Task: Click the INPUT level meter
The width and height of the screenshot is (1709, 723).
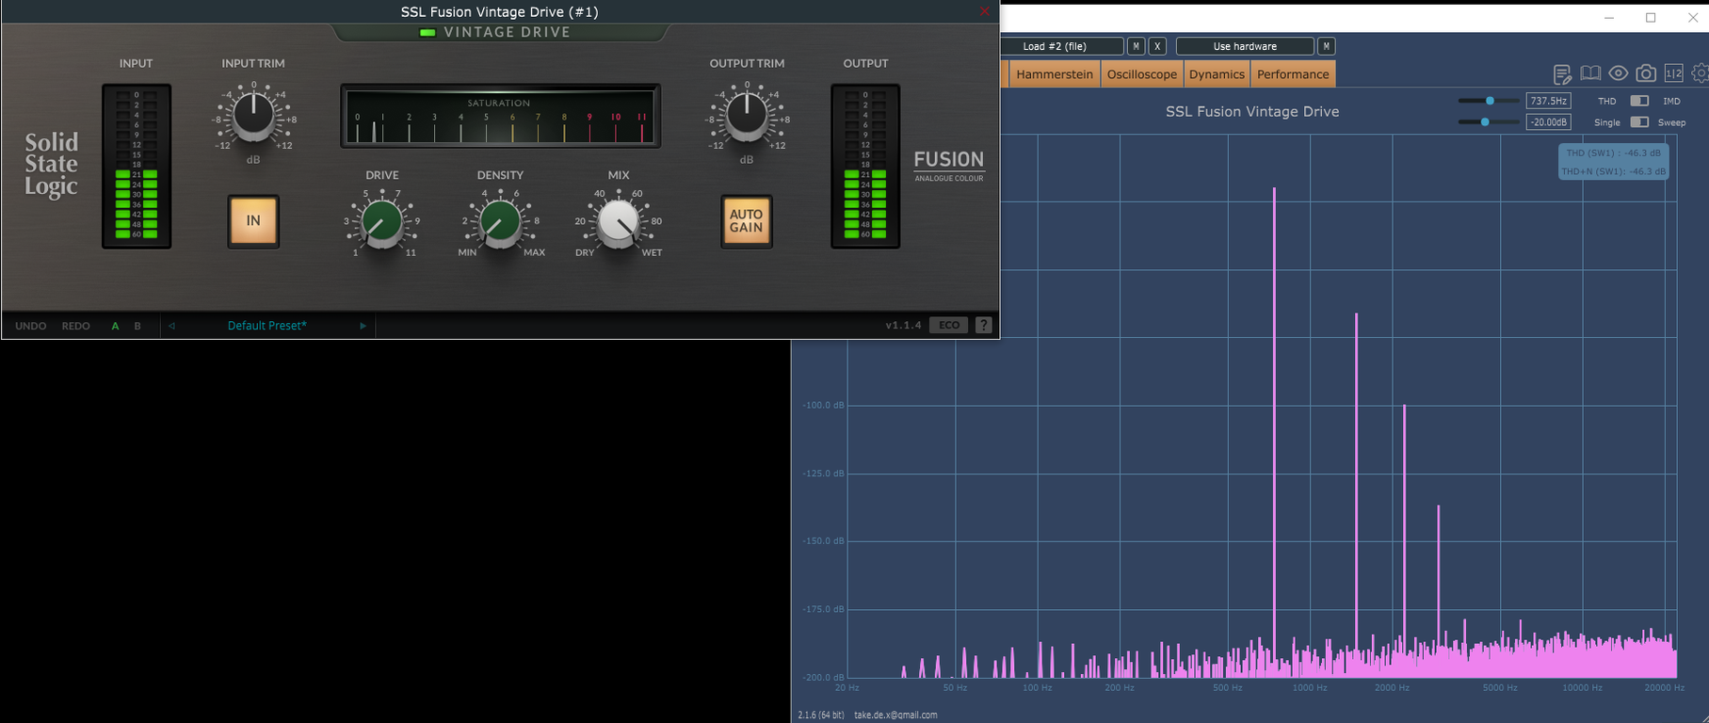Action: click(x=137, y=167)
